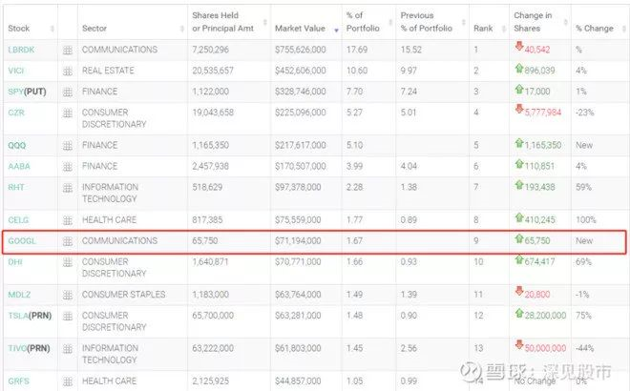Click the green up arrow next to 896,039

click(x=519, y=68)
